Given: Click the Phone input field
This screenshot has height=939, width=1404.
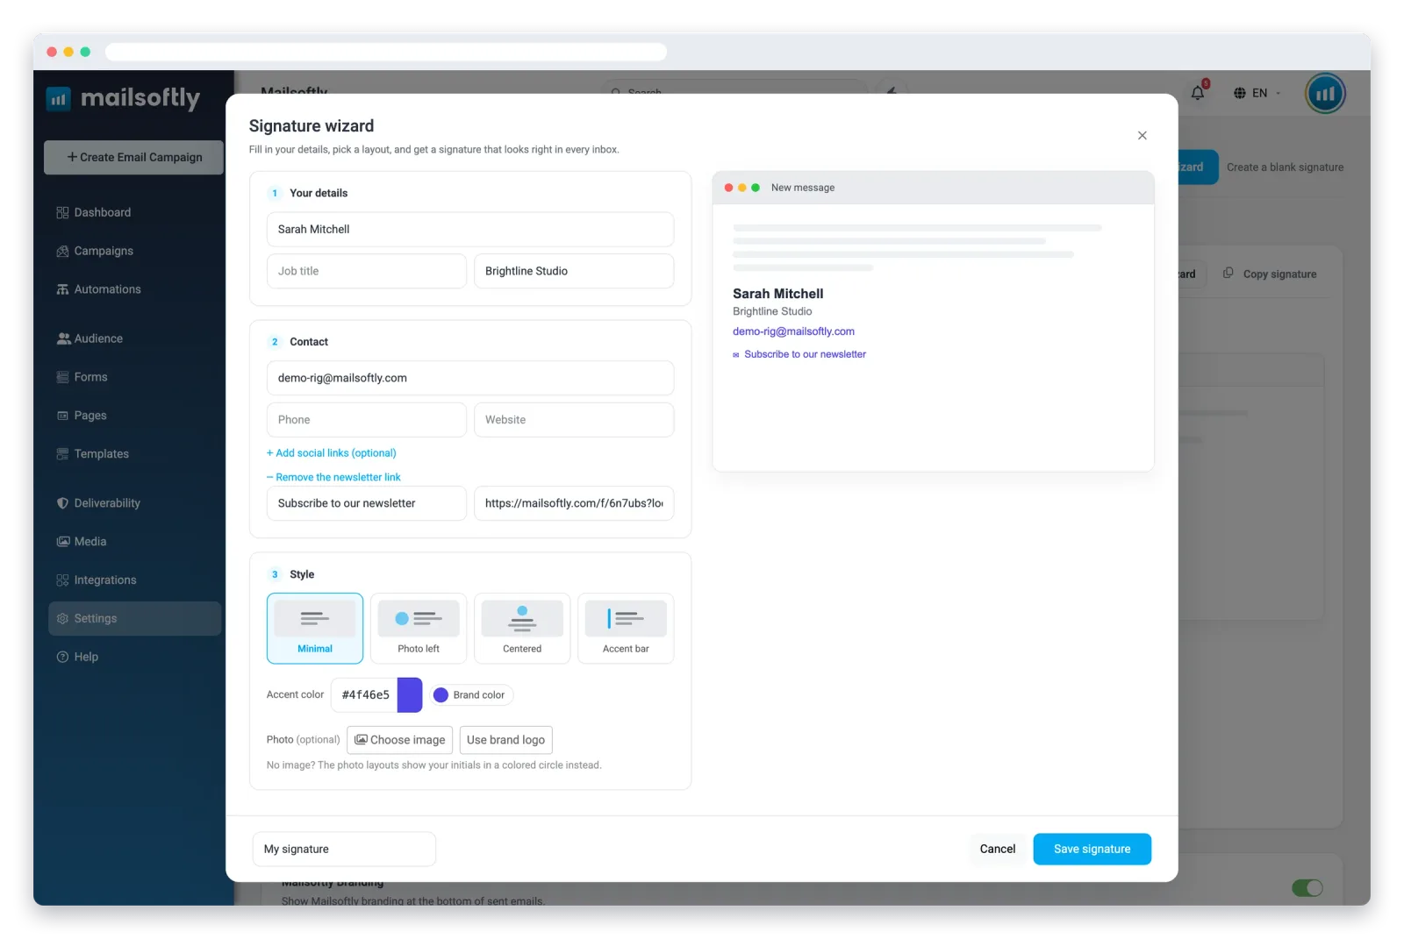Looking at the screenshot, I should tap(367, 420).
